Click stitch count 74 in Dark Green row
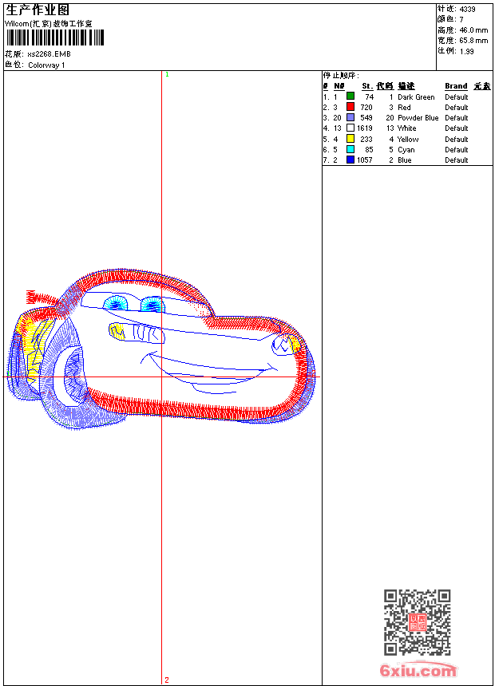This screenshot has width=495, height=686. coord(370,97)
